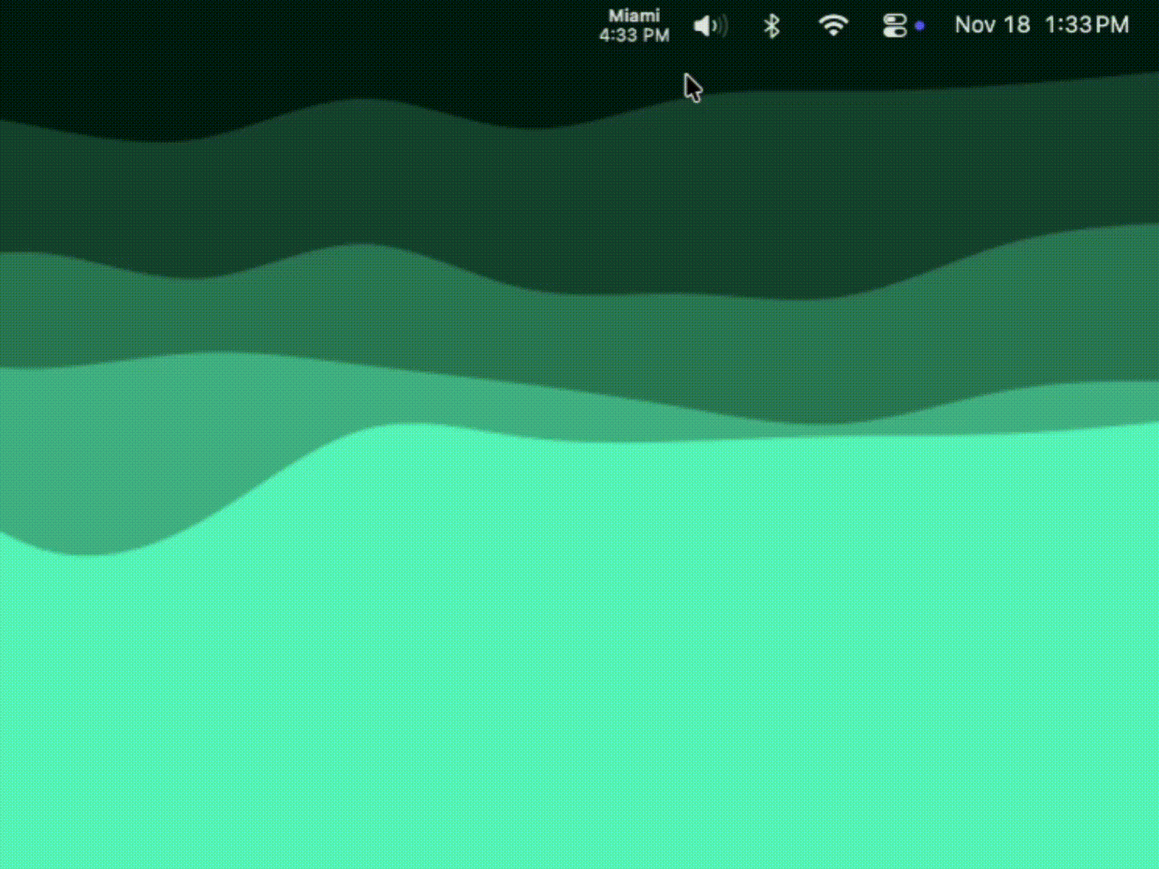Click the lower switch glyph of Control Center icon
1159x869 pixels.
coord(894,32)
